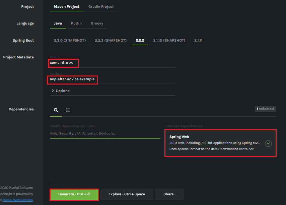Choose Spring Boot 2.1.11
Screen dimensions: 286x205
click(198, 40)
